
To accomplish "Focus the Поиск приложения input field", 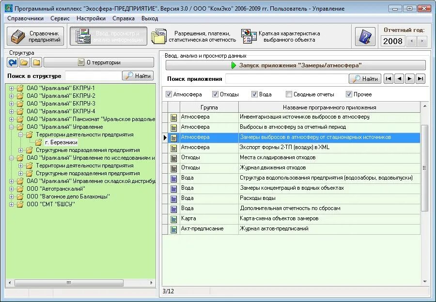I will click(286, 79).
